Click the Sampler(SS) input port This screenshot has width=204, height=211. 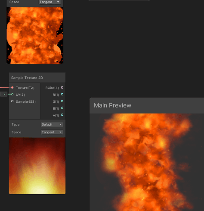click(12, 101)
